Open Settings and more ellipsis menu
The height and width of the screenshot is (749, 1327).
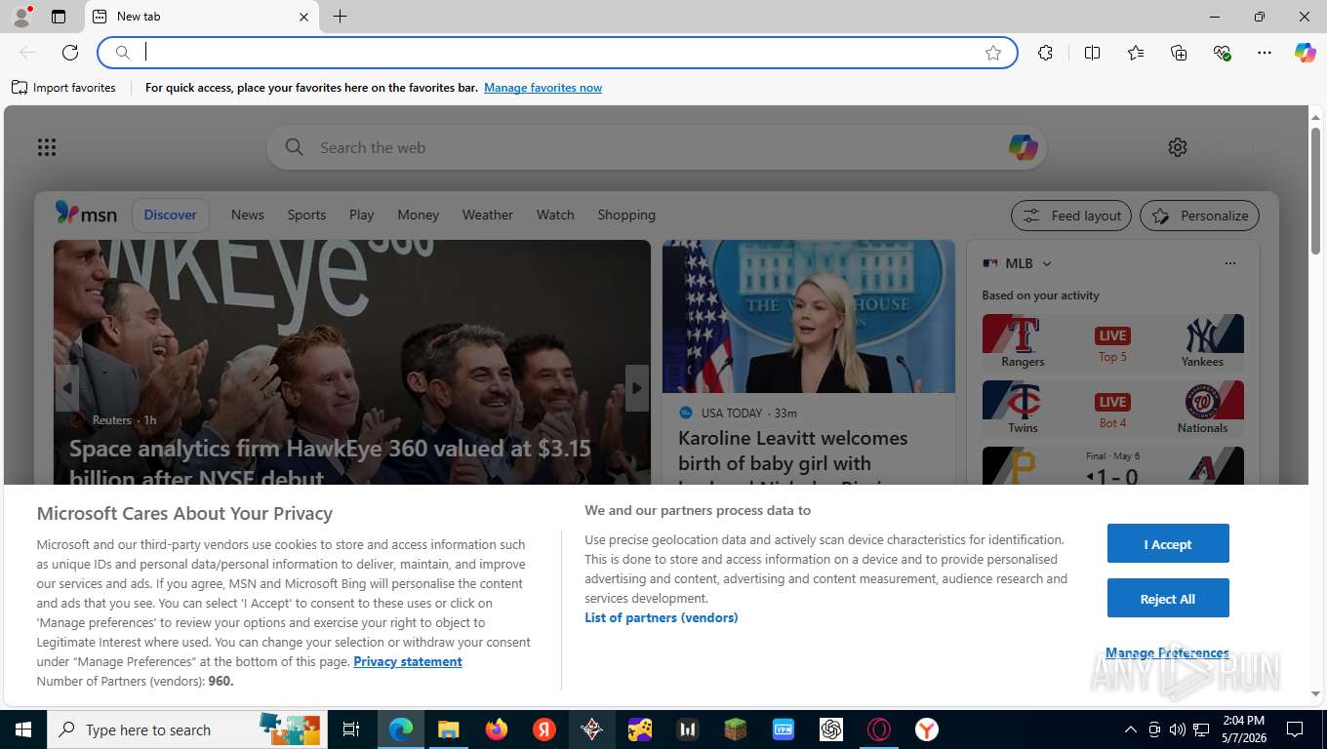tap(1265, 53)
